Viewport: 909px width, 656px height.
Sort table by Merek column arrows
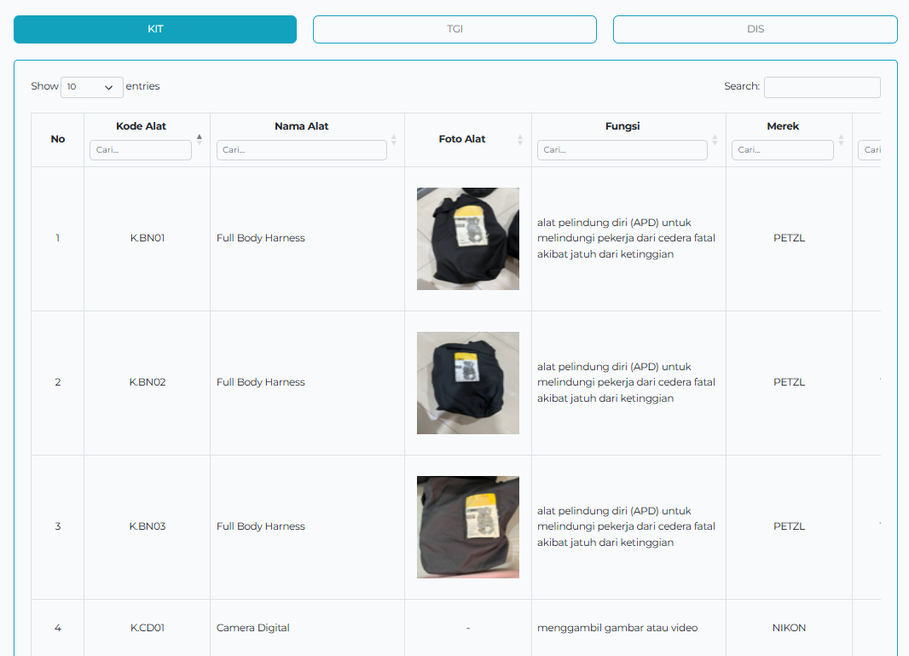pos(841,140)
